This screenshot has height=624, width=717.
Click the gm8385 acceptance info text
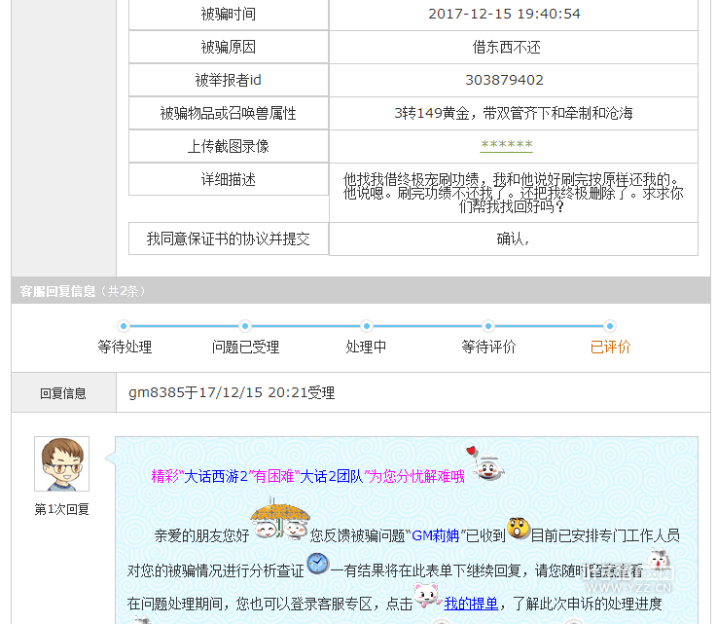[x=232, y=393]
